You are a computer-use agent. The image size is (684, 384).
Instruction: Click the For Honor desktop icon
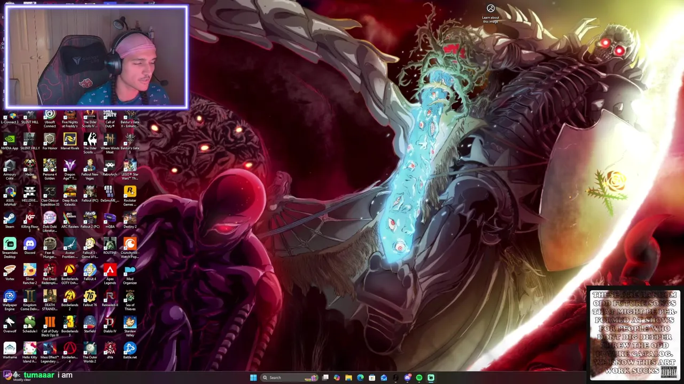[50, 142]
